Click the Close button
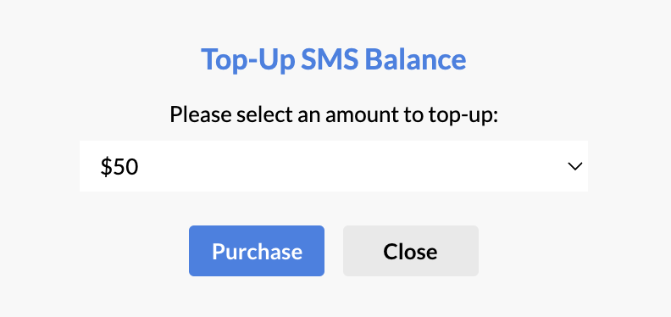This screenshot has height=317, width=671. (410, 251)
